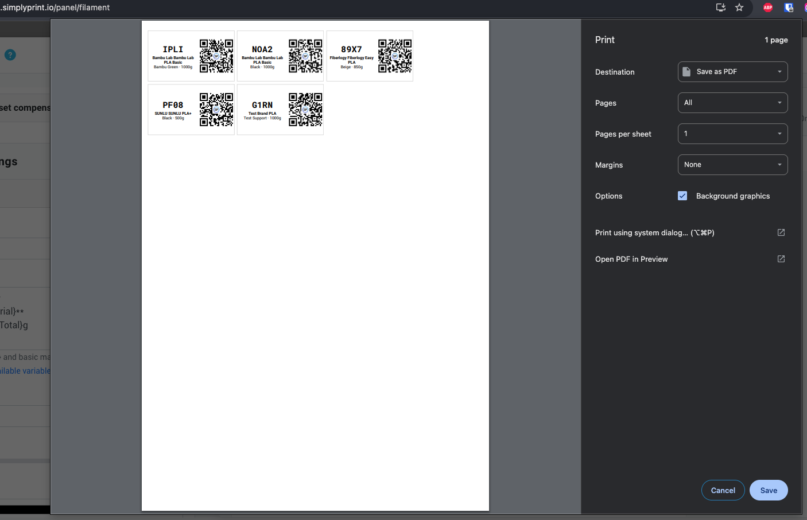This screenshot has width=807, height=520.
Task: Click the IPLI label code text
Action: tap(173, 49)
